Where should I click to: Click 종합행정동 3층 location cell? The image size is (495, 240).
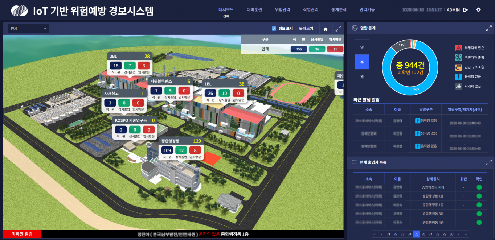coord(433,214)
